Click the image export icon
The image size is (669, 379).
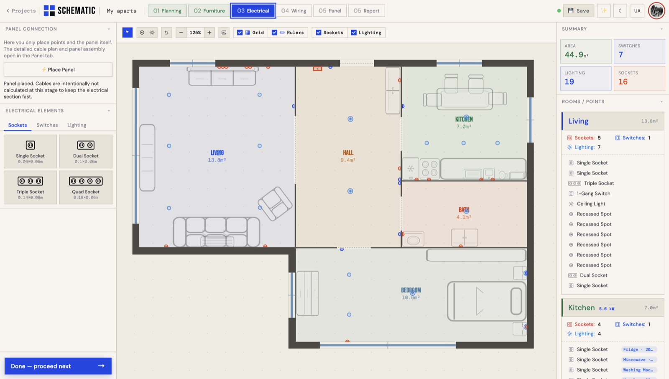[x=224, y=33]
